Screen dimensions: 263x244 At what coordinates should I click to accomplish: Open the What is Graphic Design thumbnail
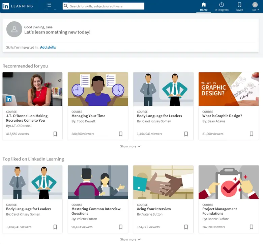click(229, 89)
